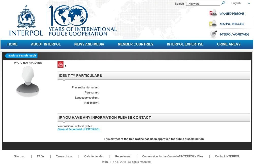Open the MISSING PERSONS link
This screenshot has height=166, width=254.
tap(232, 24)
